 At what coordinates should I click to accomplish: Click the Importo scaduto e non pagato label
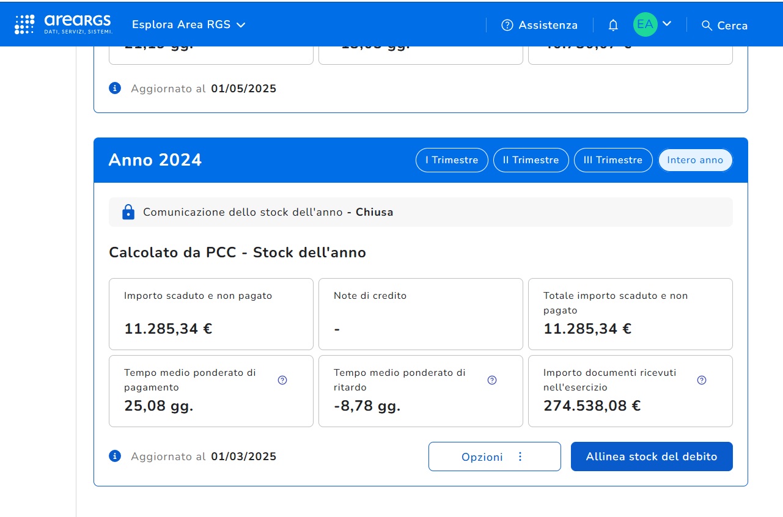coord(198,296)
